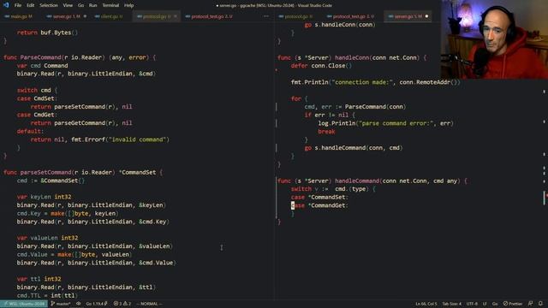Change Tab Size 4 setting
The height and width of the screenshot is (308, 548).
(451, 304)
